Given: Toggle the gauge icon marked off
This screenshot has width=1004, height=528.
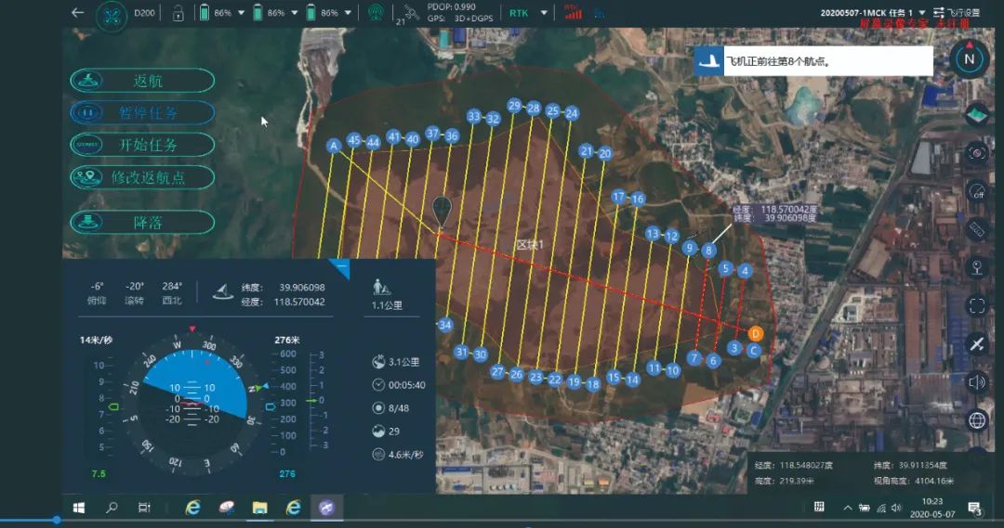Looking at the screenshot, I should (x=976, y=191).
